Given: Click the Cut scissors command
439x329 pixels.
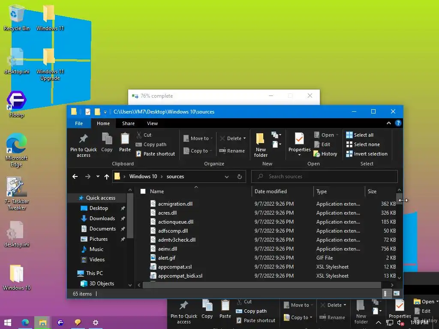Looking at the screenshot, I should click(x=144, y=135).
